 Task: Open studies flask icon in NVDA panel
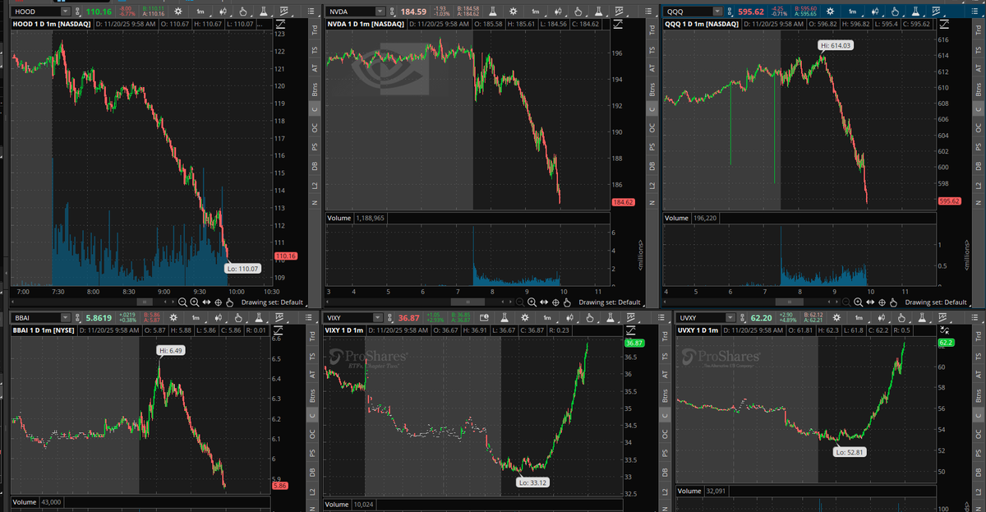[598, 12]
